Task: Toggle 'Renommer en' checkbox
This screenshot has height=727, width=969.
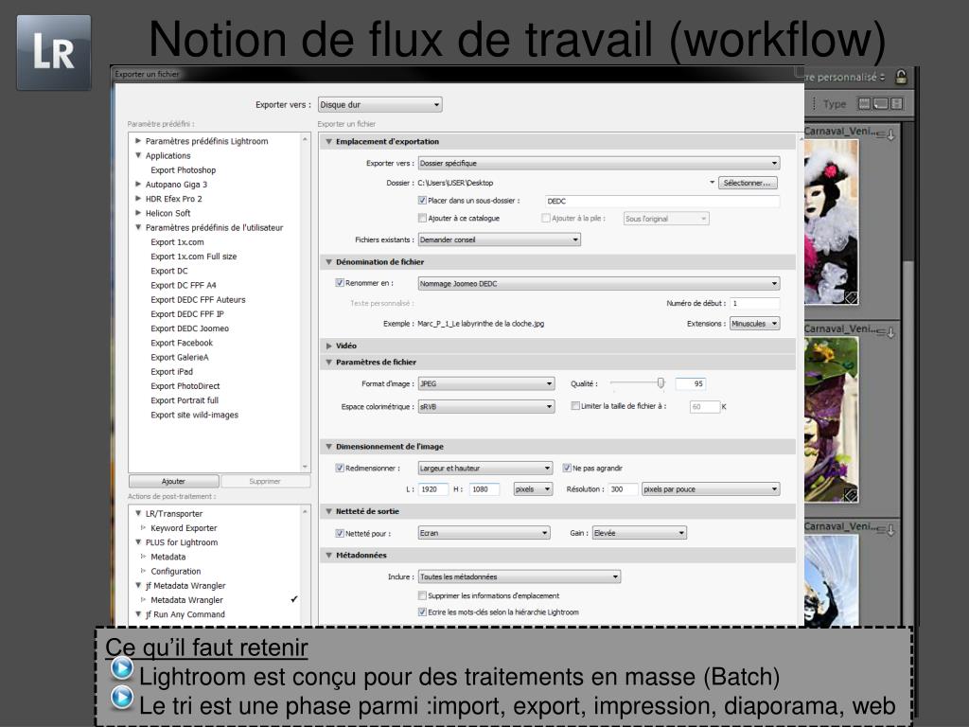Action: coord(340,282)
